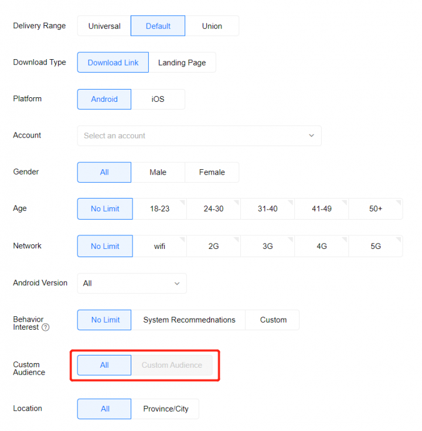The image size is (422, 431).
Task: Select iOS as the platform
Action: point(158,99)
